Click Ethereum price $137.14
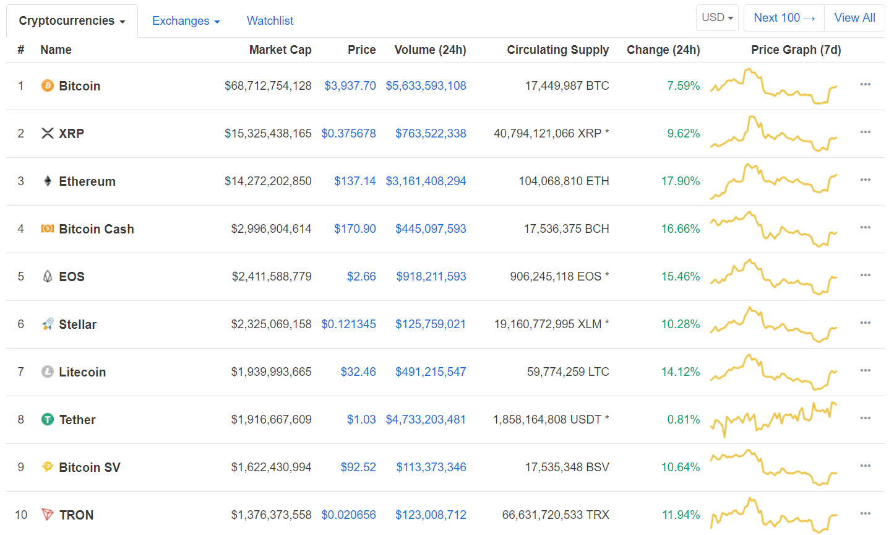 (x=355, y=181)
